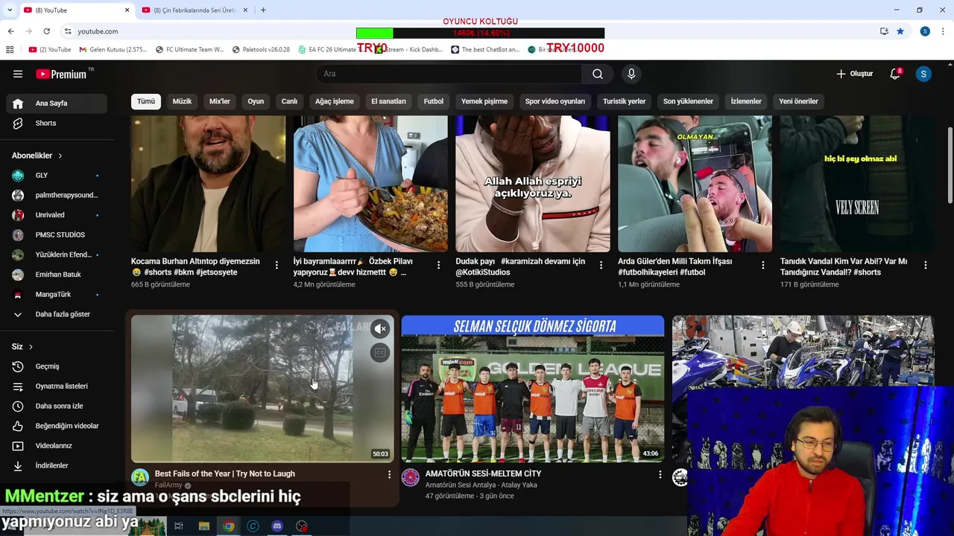Open Best Fails of the Year title link
This screenshot has width=954, height=536.
[225, 473]
